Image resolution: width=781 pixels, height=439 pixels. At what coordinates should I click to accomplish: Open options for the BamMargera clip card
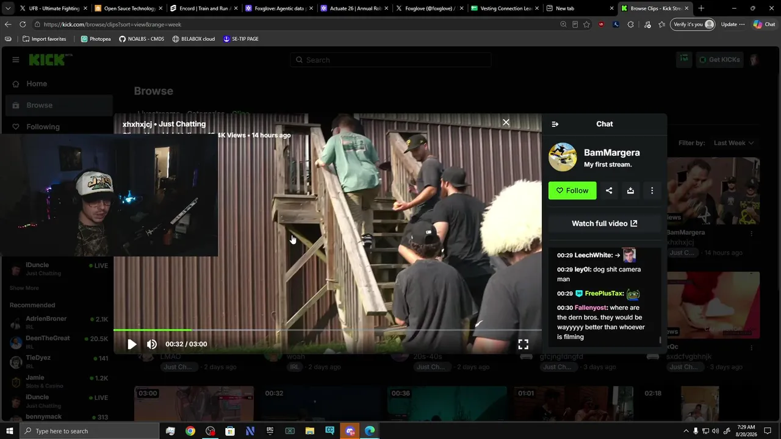(x=751, y=234)
